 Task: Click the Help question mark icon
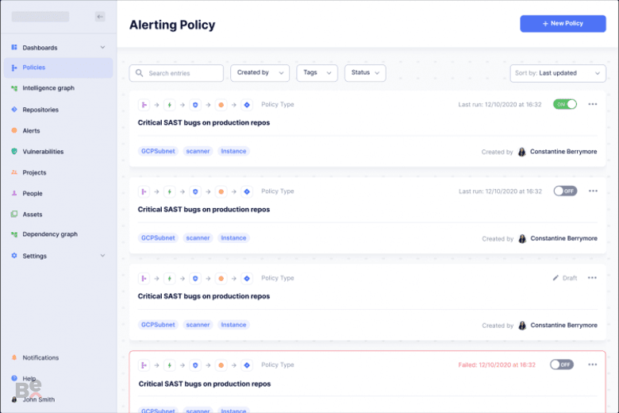pos(14,378)
